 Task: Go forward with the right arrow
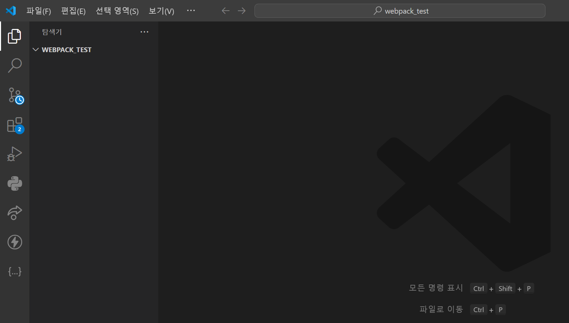[x=242, y=11]
